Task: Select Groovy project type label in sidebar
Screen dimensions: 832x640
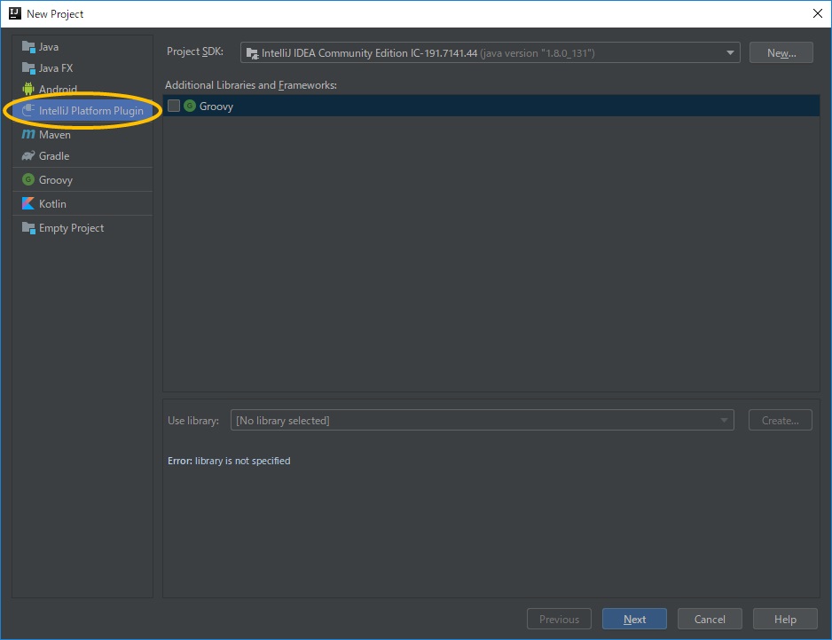Action: [x=56, y=179]
